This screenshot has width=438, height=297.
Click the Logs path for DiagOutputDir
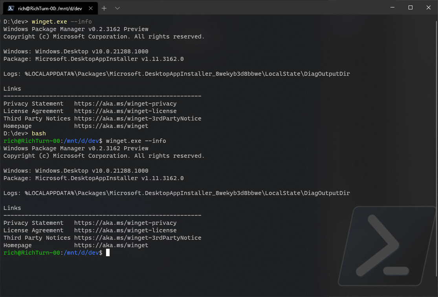177,73
